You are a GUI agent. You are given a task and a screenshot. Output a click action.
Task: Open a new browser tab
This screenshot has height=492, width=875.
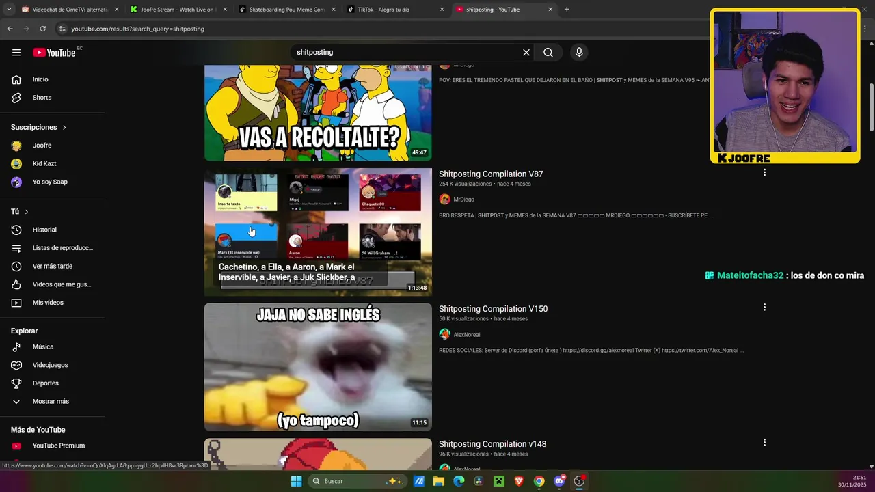pos(567,10)
